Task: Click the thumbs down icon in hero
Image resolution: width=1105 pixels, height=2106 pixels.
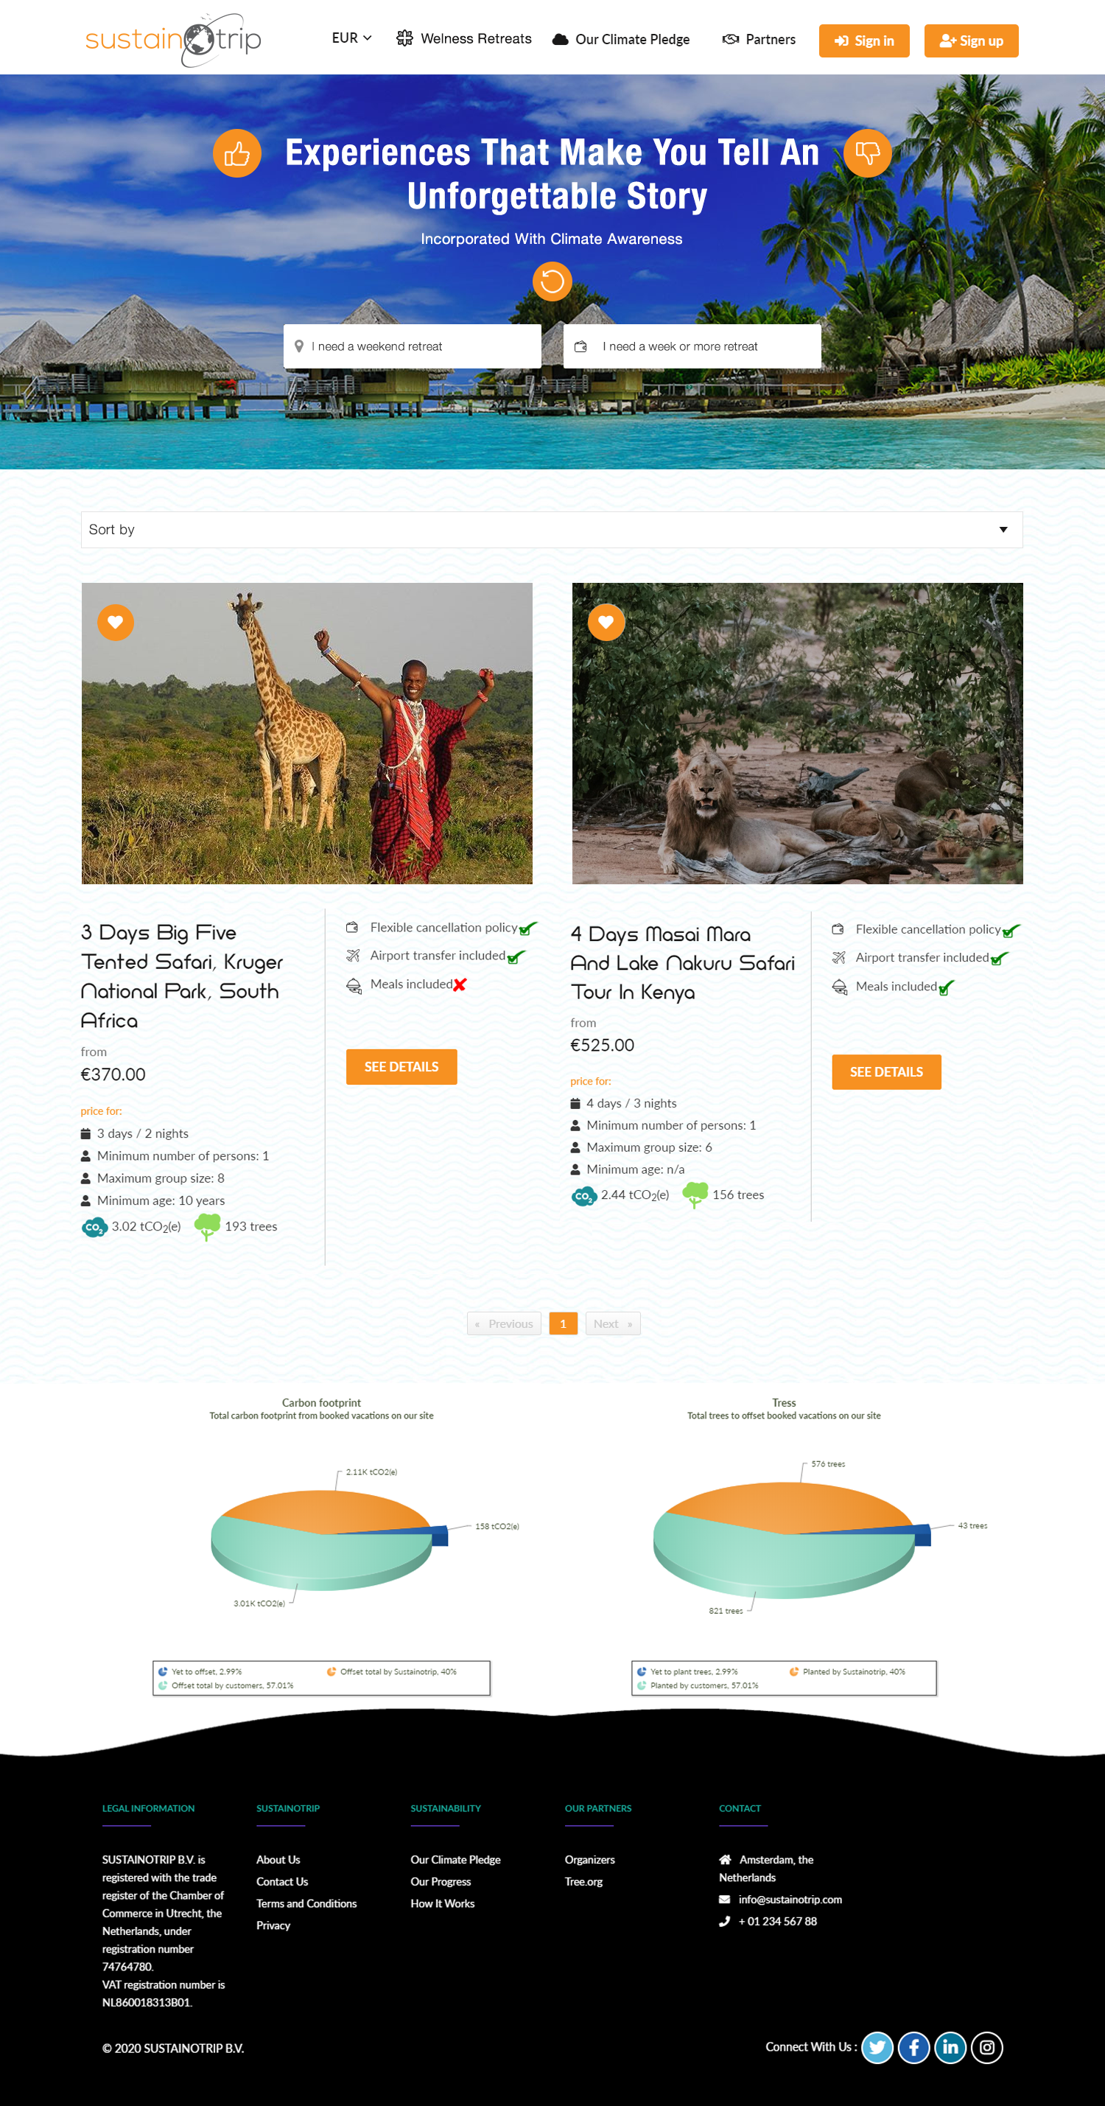Action: click(867, 153)
